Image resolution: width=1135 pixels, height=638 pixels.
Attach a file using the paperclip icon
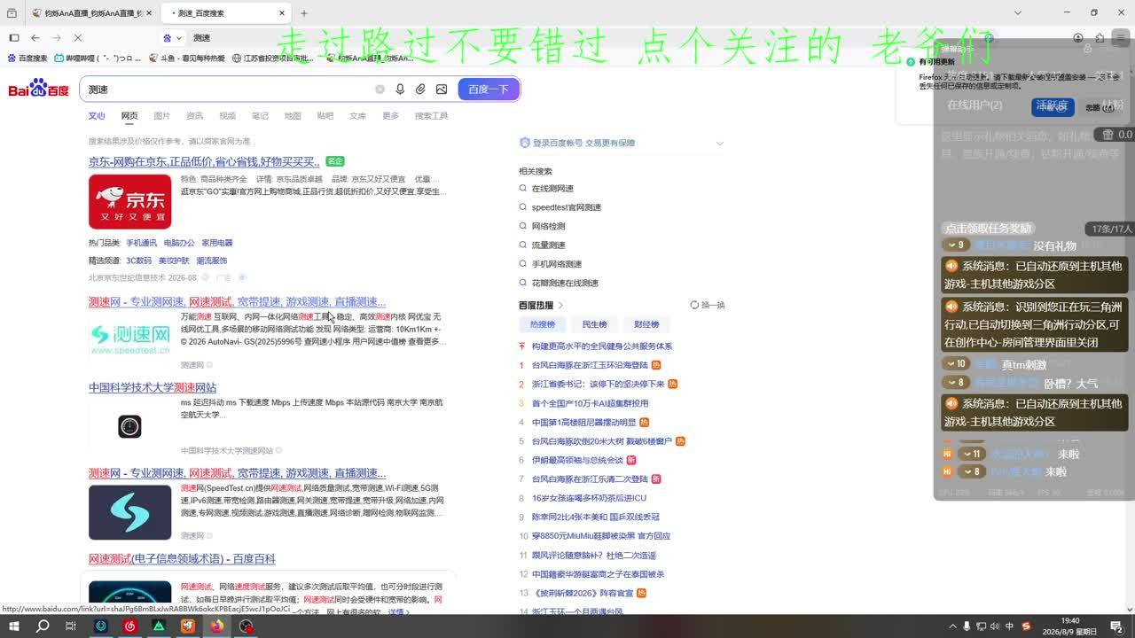(420, 89)
